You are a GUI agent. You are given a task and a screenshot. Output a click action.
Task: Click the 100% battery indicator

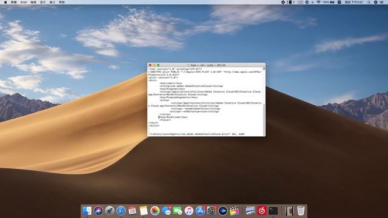[329, 2]
